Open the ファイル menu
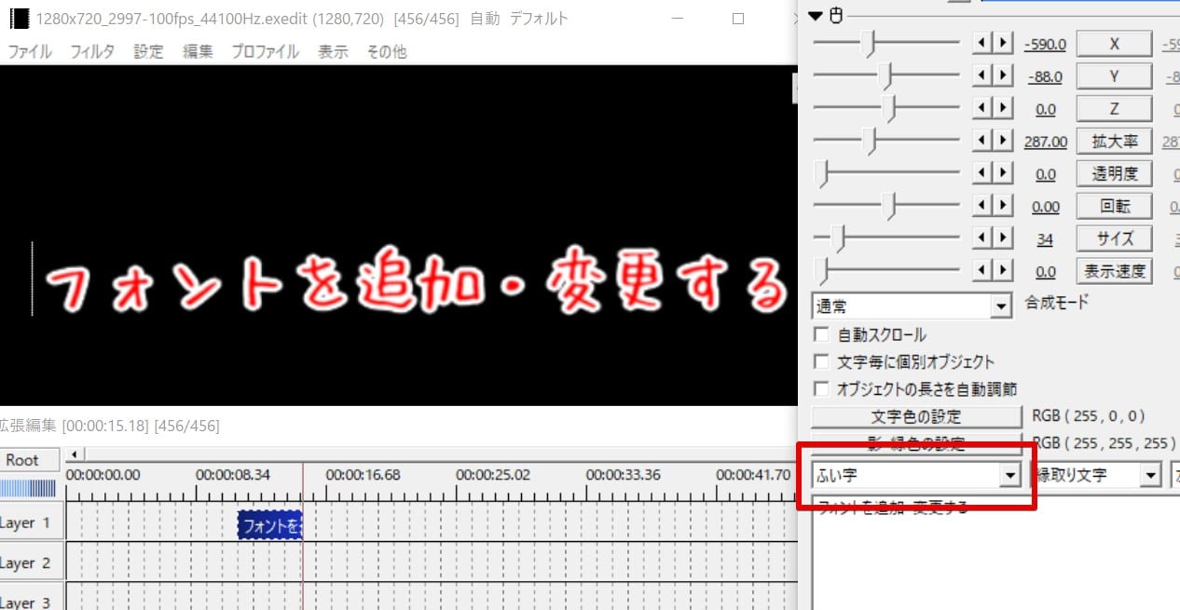Viewport: 1180px width, 610px height. click(30, 52)
